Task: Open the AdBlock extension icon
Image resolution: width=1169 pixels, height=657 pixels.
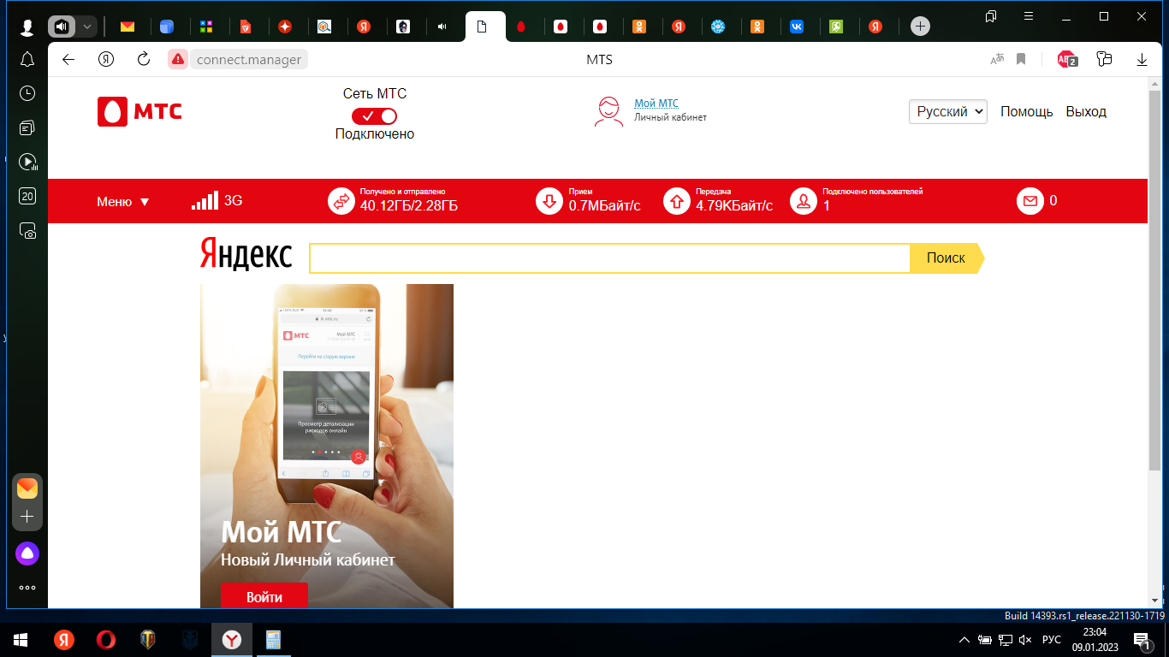Action: pyautogui.click(x=1066, y=59)
